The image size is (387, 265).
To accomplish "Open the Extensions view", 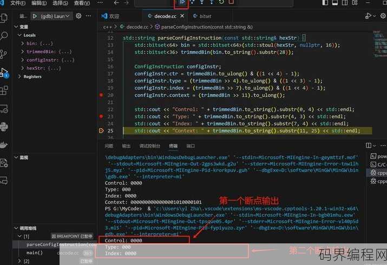I will 4,90.
